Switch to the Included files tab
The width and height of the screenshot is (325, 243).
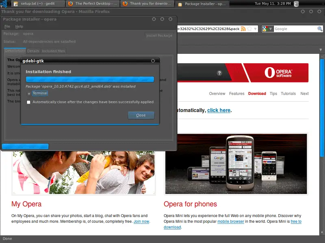click(x=53, y=51)
